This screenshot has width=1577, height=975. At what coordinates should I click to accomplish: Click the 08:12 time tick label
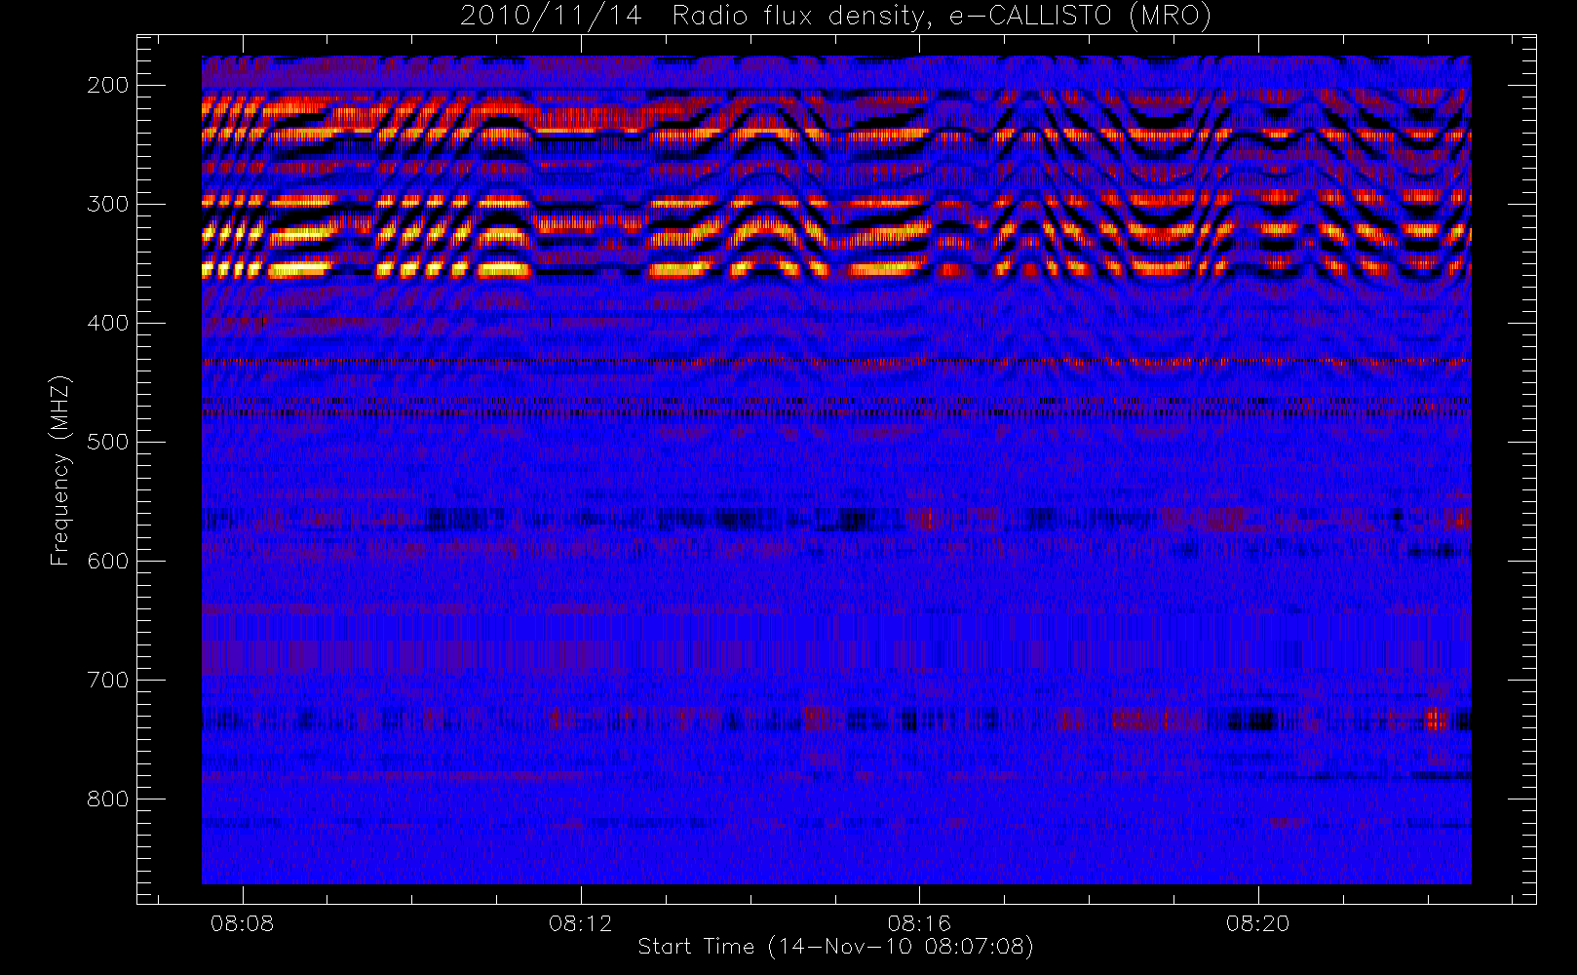pyautogui.click(x=581, y=923)
